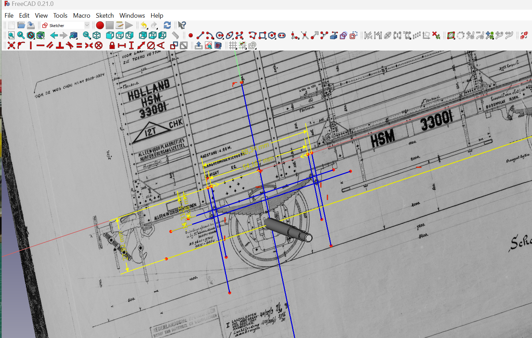
Task: Select the regular polygon tool
Action: tap(272, 35)
